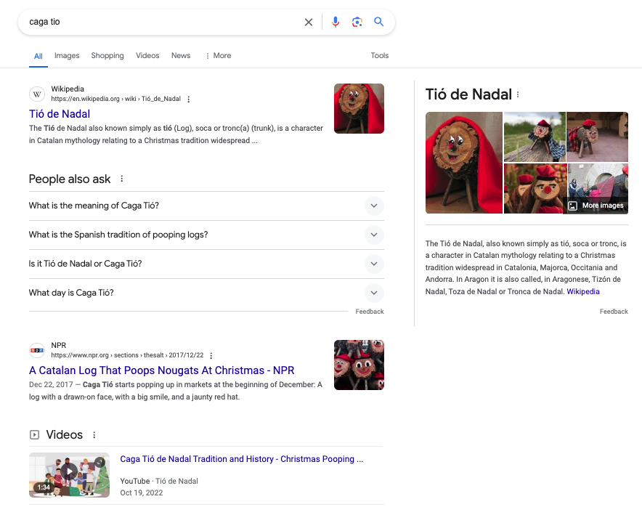Switch to the News tab
The height and width of the screenshot is (507, 642).
click(181, 55)
